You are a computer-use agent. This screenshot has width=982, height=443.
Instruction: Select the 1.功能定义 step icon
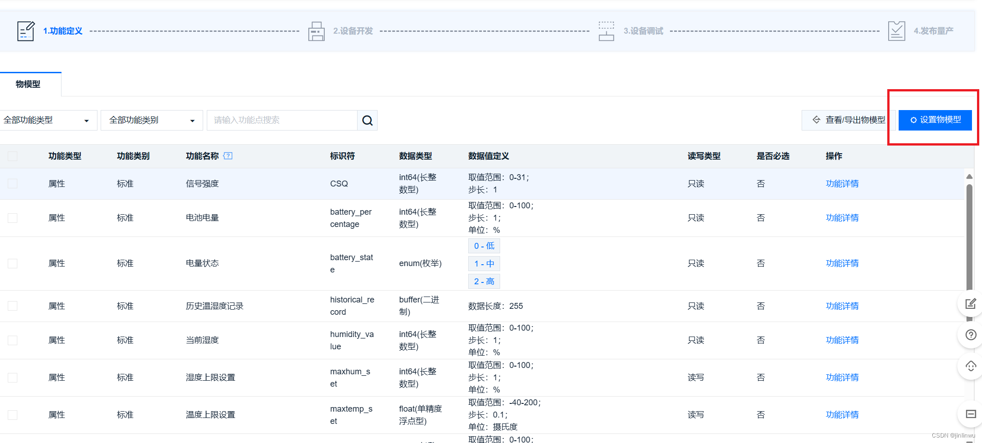26,30
